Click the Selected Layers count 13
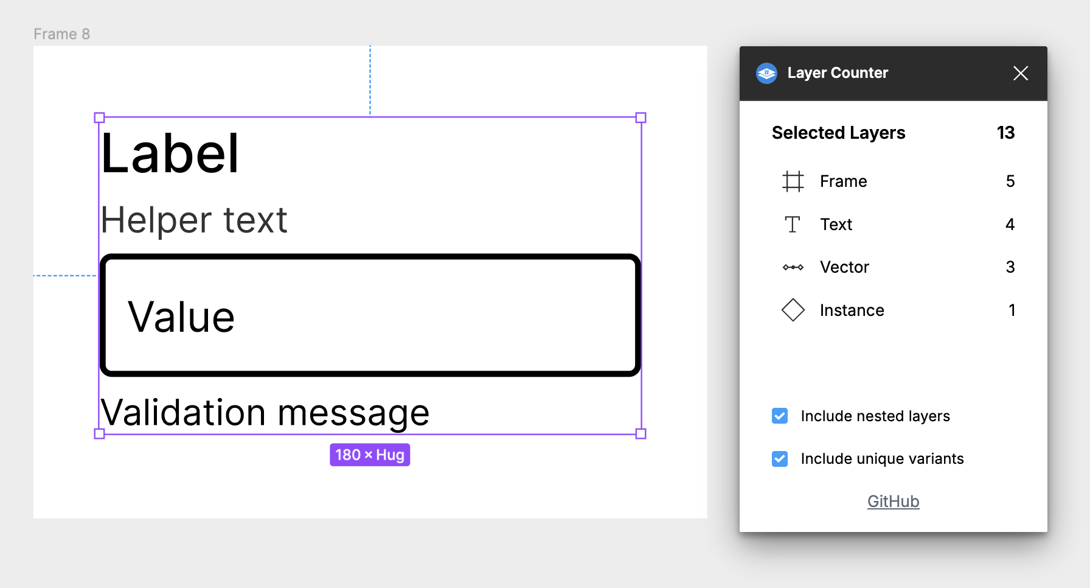1090x588 pixels. coord(1006,132)
